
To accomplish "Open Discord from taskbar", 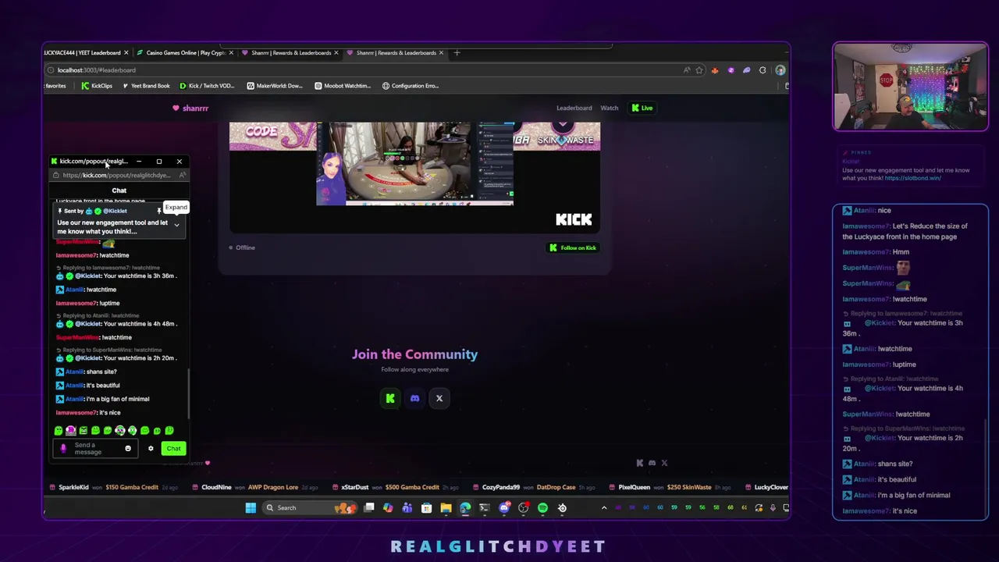I will pyautogui.click(x=504, y=507).
